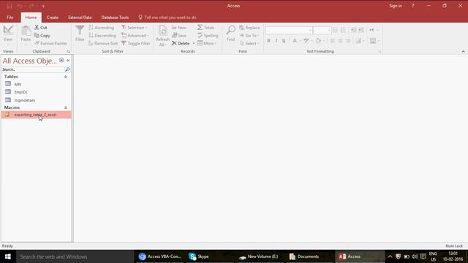Click the align right icon

coord(348,41)
